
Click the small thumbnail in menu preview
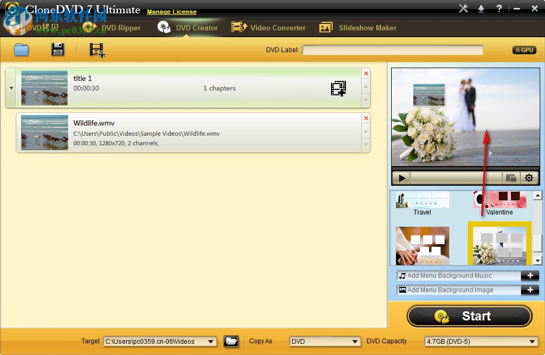(x=429, y=95)
